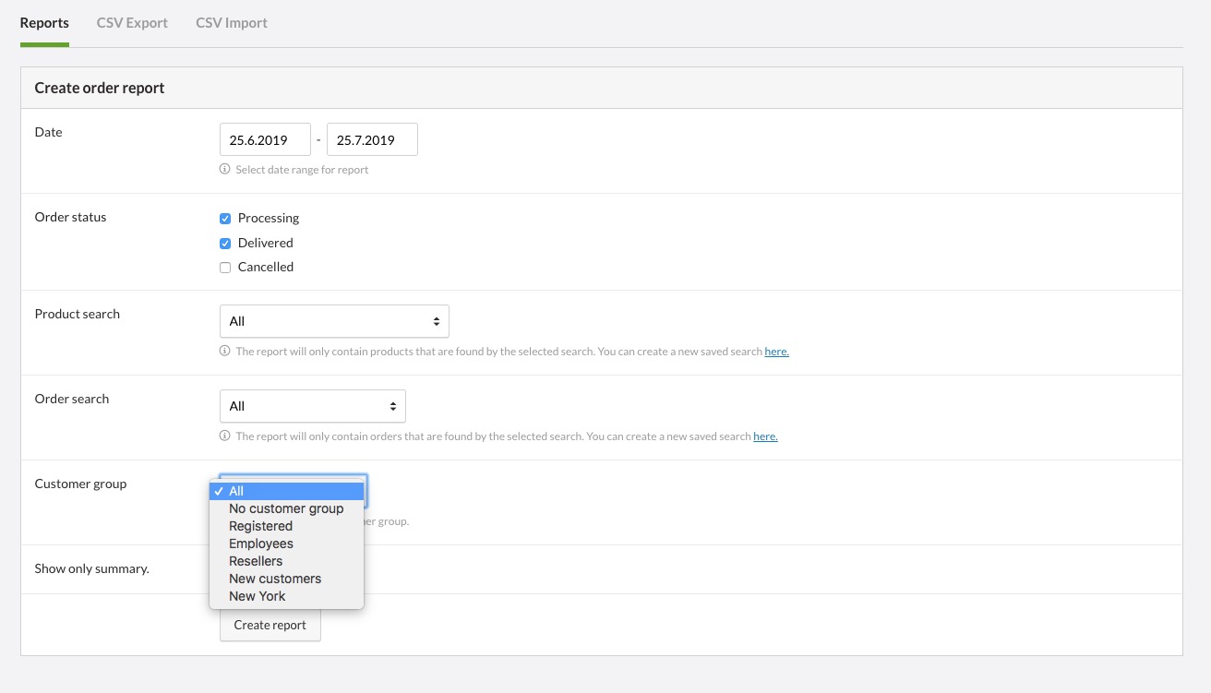Select 'All' in customer group list
The width and height of the screenshot is (1211, 693).
point(287,491)
